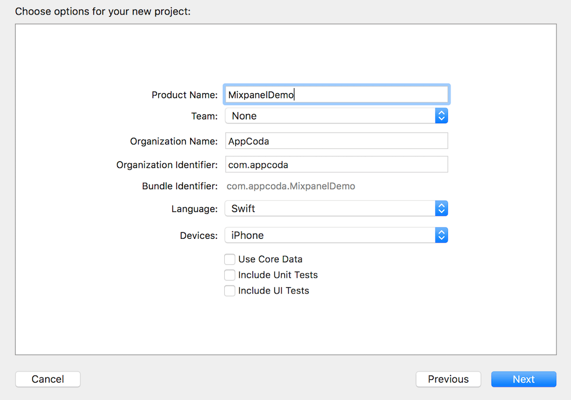This screenshot has width=571, height=400.
Task: Click the Team label
Action: tap(204, 116)
